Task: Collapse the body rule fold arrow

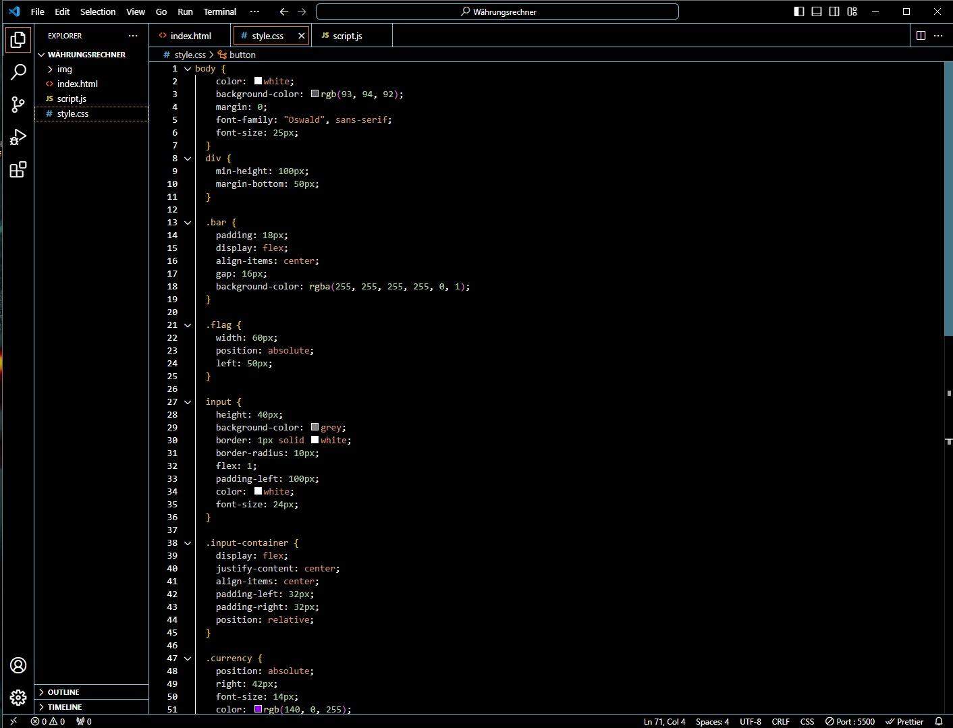Action: coord(188,69)
